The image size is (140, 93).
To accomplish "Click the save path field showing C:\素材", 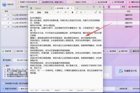I will click(23, 89).
